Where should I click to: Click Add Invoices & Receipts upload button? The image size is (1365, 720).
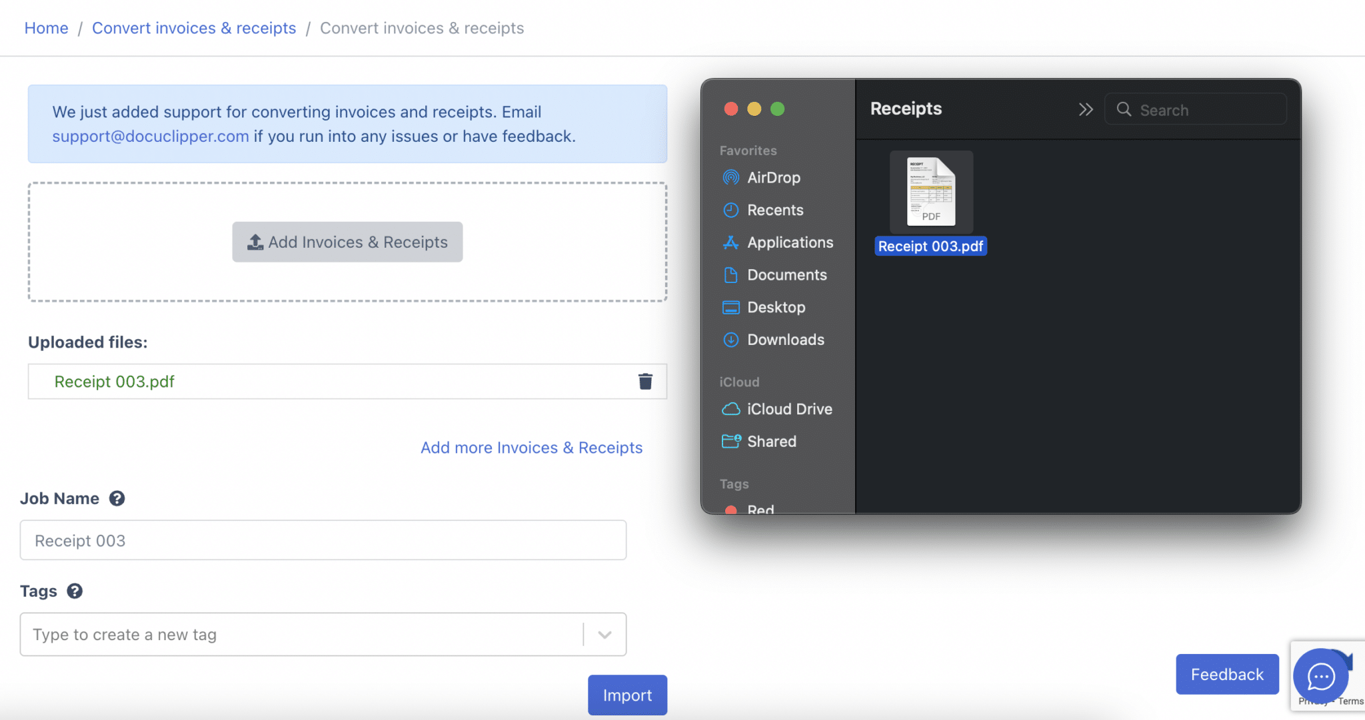[x=347, y=242]
